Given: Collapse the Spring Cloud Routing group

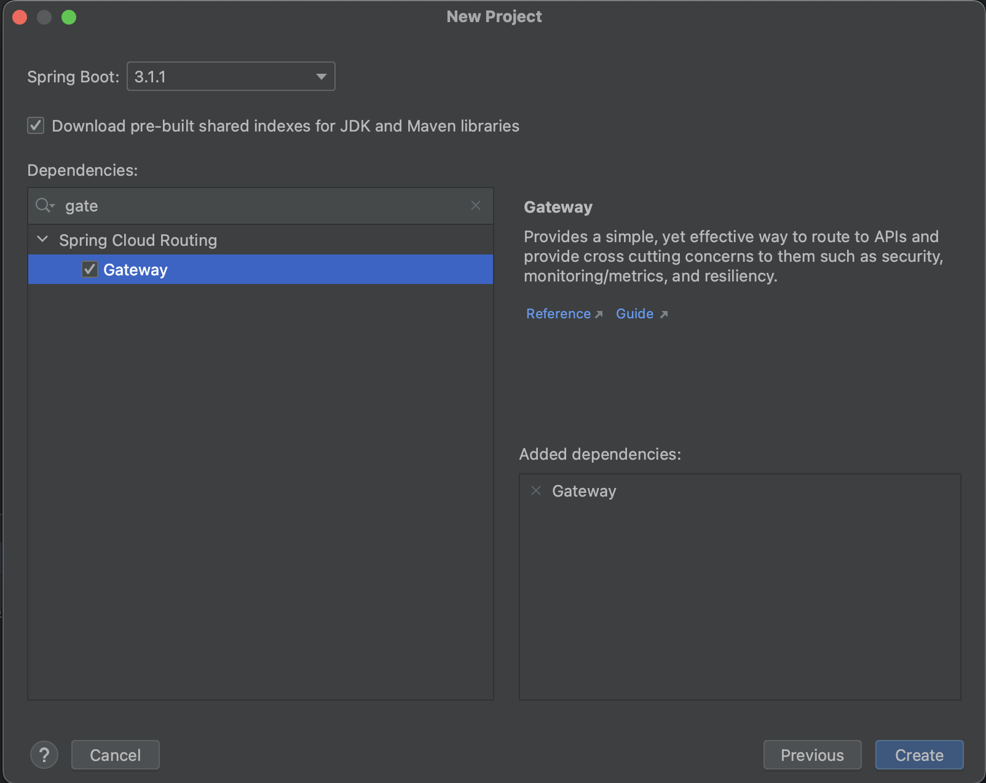Looking at the screenshot, I should point(42,239).
